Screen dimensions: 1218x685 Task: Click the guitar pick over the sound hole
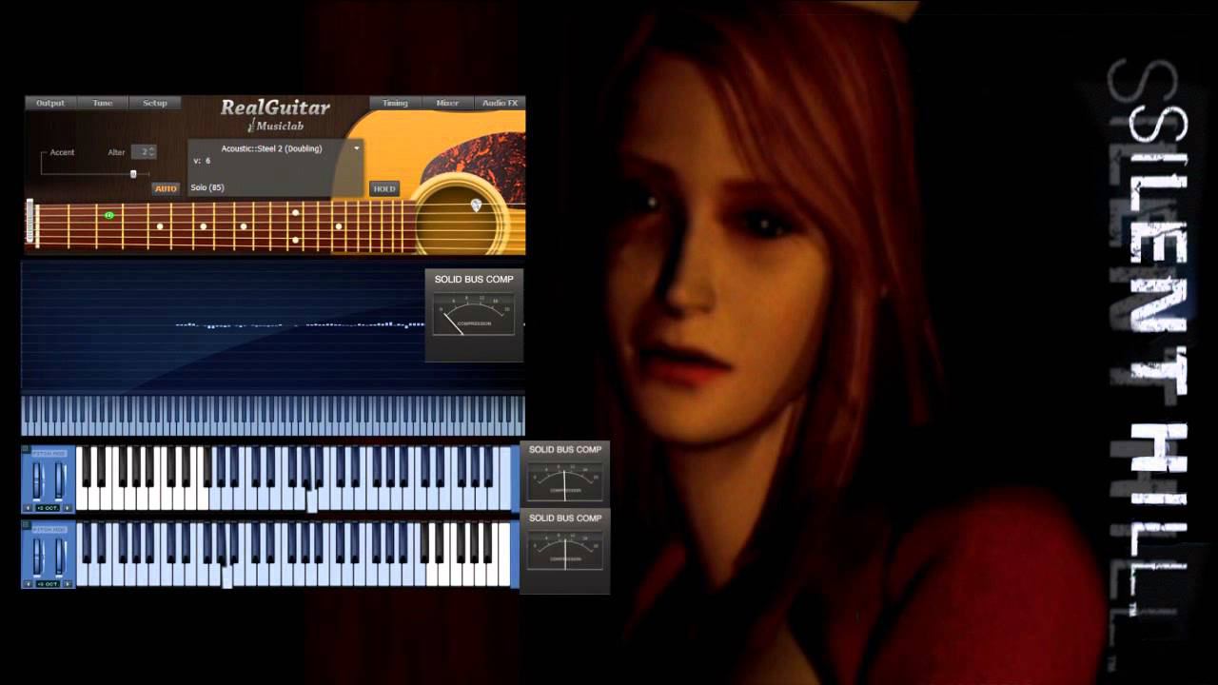pos(476,205)
